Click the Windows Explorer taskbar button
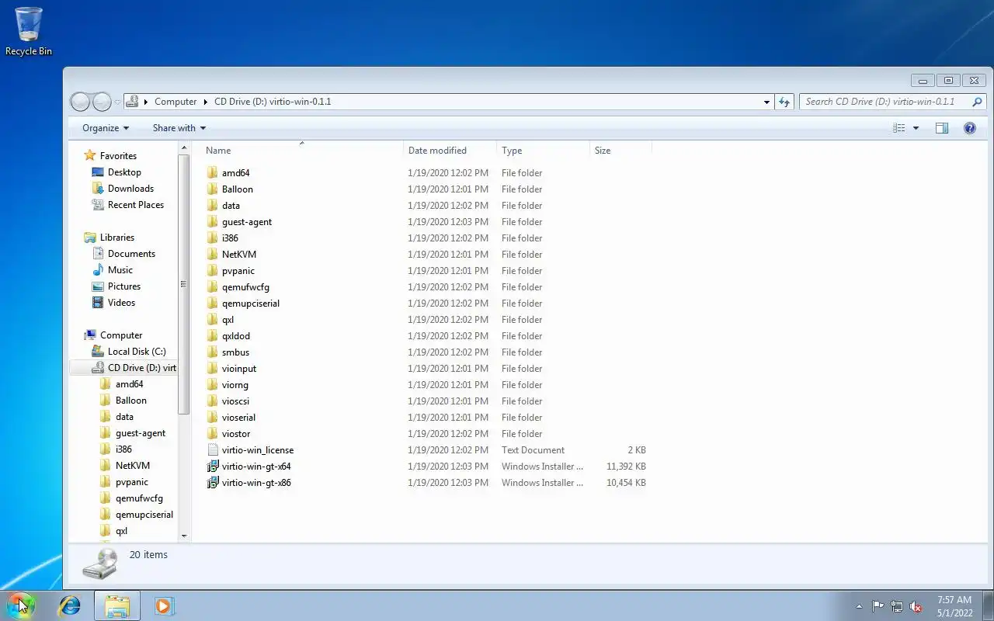 coord(117,605)
